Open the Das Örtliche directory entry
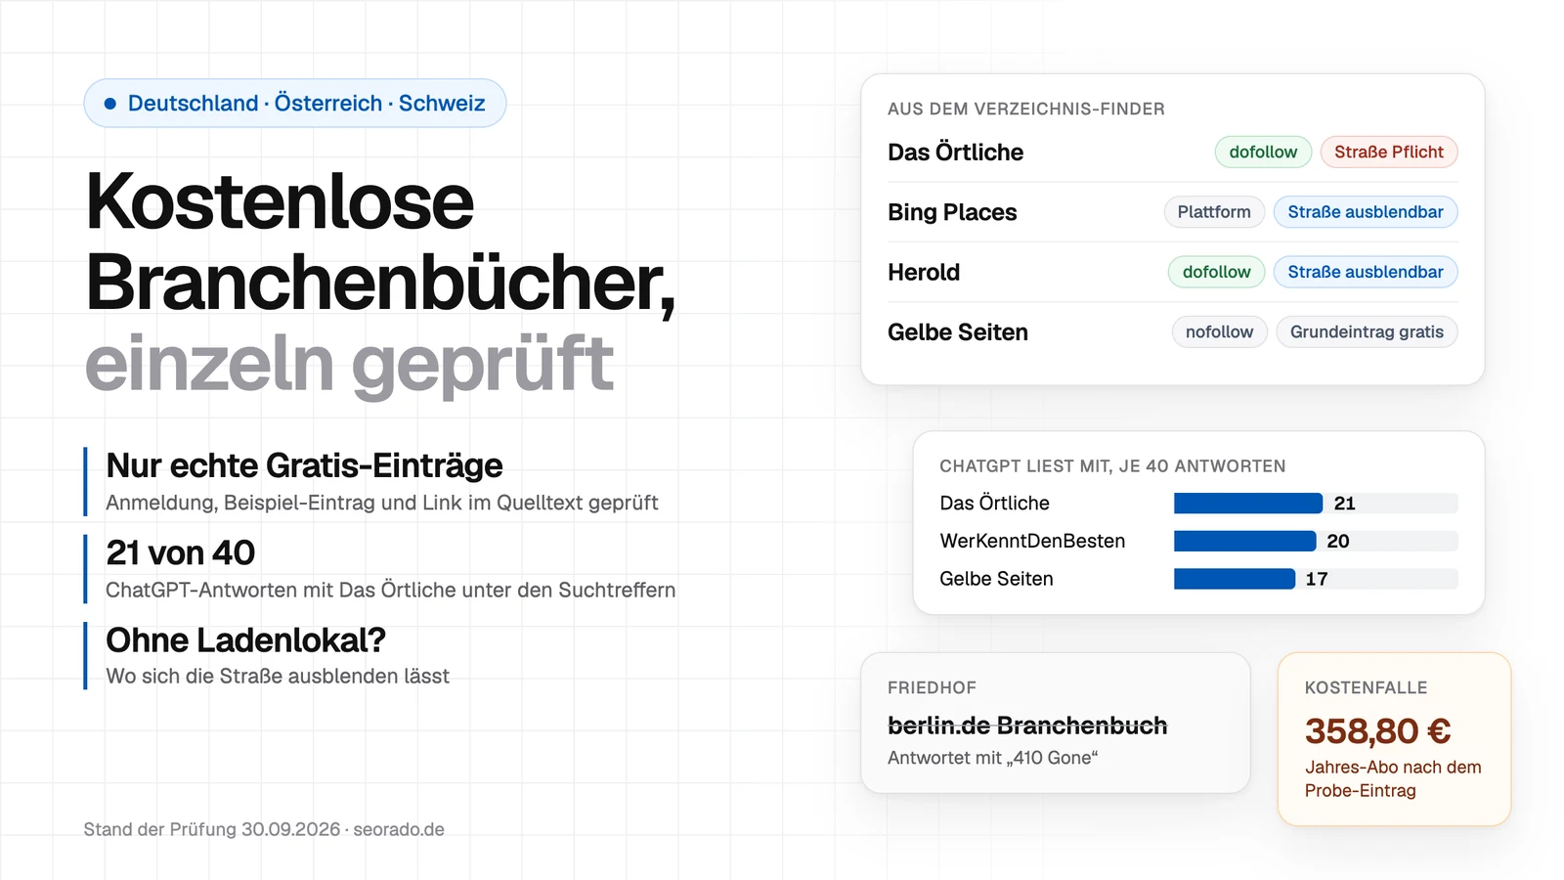The height and width of the screenshot is (880, 1564). coord(955,153)
